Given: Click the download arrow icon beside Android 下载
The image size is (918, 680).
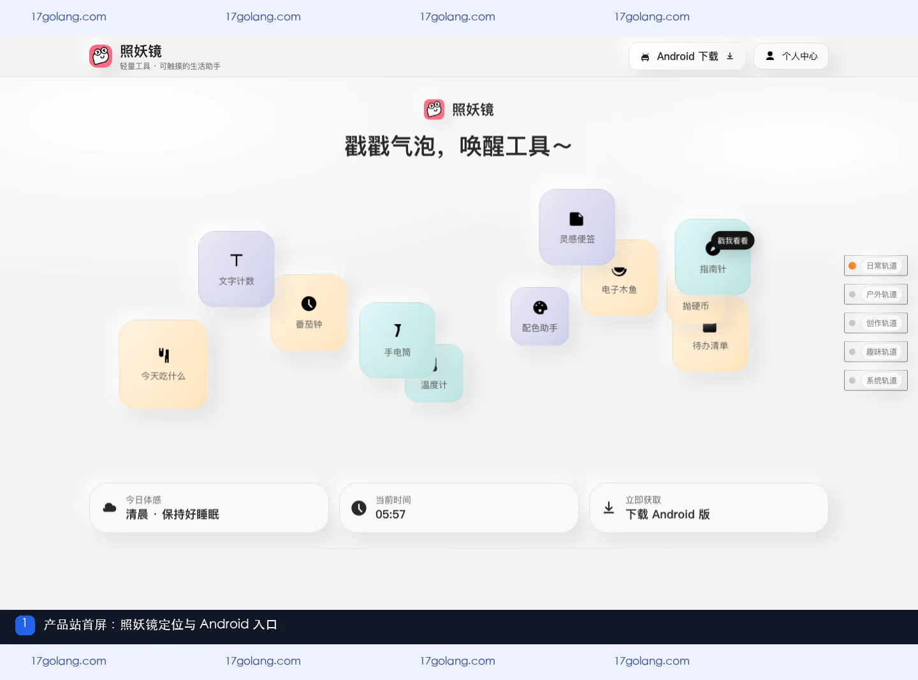Looking at the screenshot, I should pyautogui.click(x=730, y=56).
